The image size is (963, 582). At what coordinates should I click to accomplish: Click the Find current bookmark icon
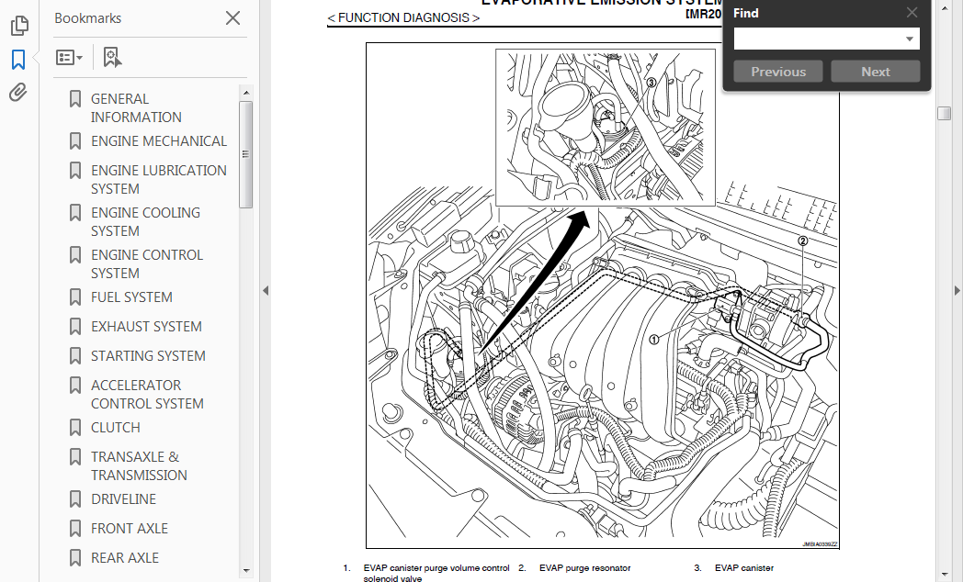tap(112, 58)
